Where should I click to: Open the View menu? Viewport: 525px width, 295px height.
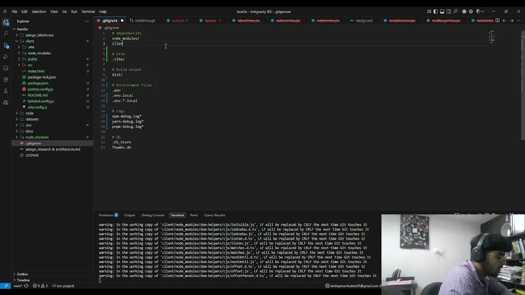pyautogui.click(x=54, y=11)
